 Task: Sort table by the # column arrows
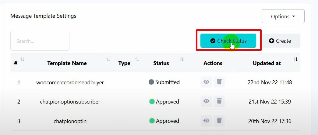[22, 59]
